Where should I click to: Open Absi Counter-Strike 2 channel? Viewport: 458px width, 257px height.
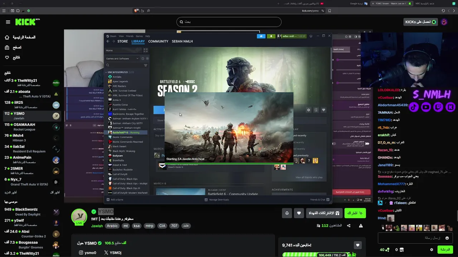click(31, 233)
